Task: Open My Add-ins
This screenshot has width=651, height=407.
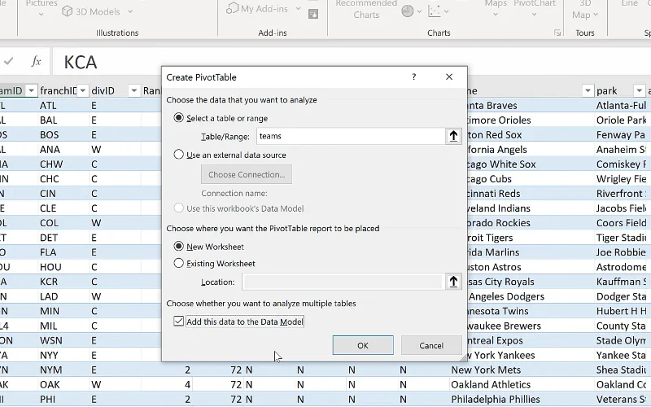Action: (x=257, y=8)
